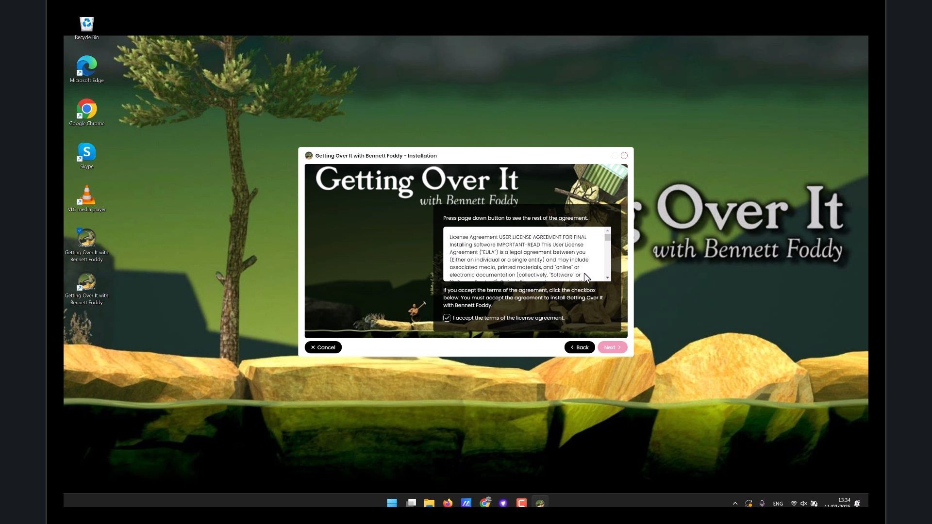
Task: Click the "I accept the terms" label text
Action: click(x=509, y=318)
